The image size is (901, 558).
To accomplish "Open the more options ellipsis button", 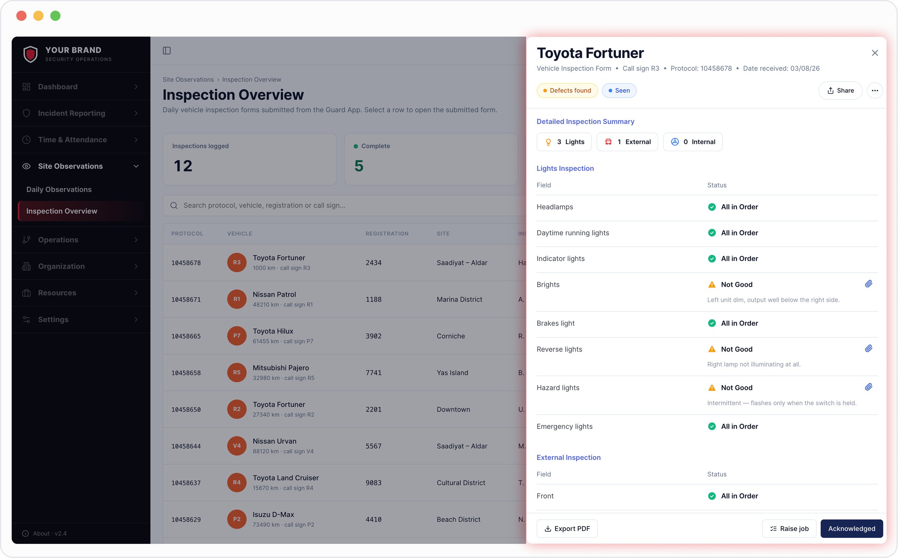I will (x=874, y=90).
